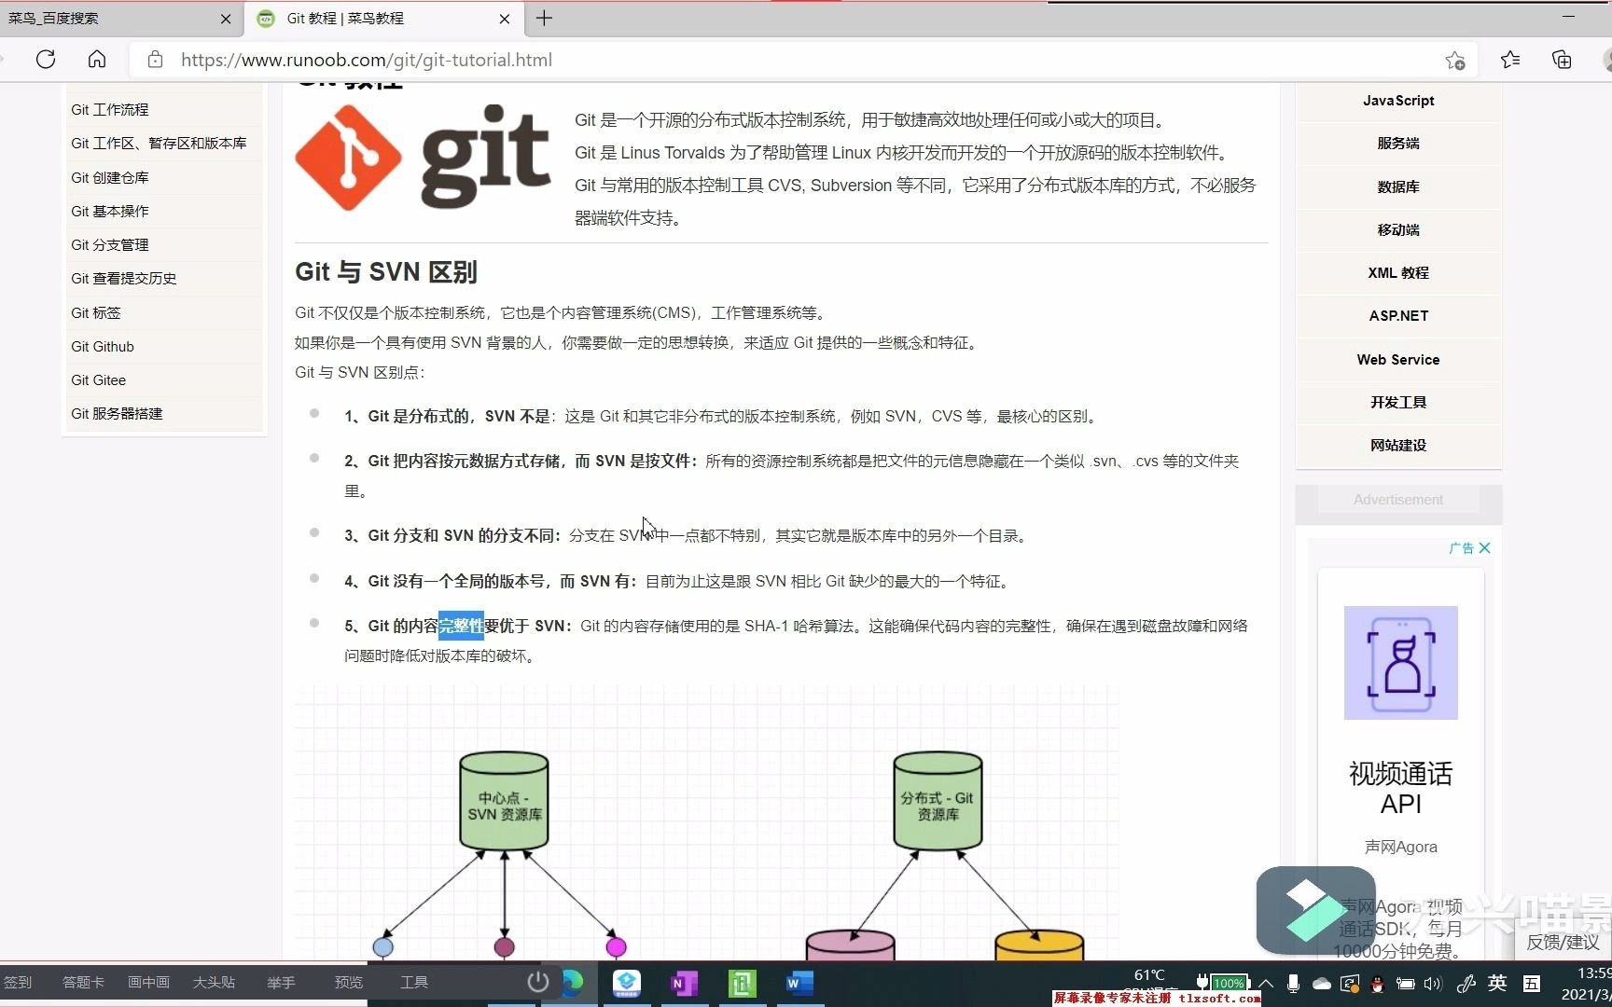Click the microphone tray icon

tap(1293, 983)
